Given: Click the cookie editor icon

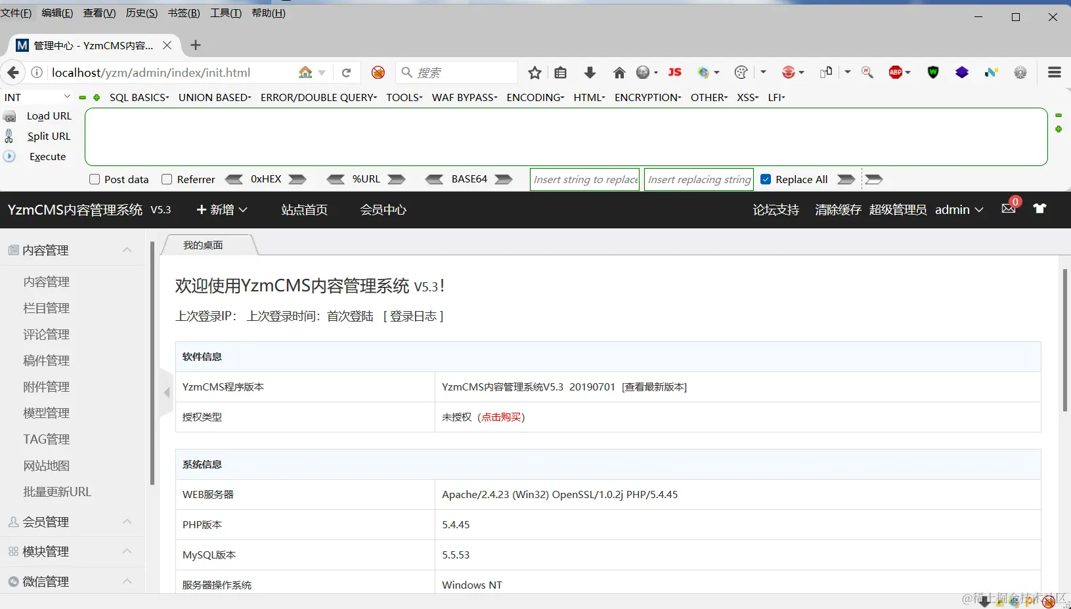Looking at the screenshot, I should click(741, 72).
